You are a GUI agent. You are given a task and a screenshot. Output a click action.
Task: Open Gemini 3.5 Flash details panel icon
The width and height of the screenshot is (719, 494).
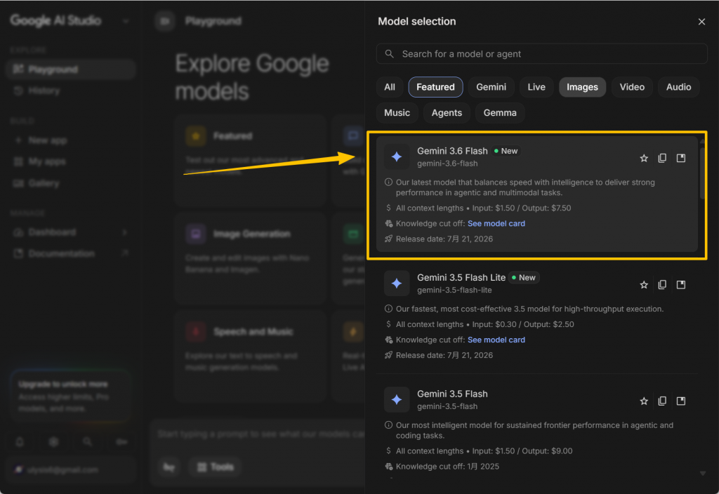[681, 401]
